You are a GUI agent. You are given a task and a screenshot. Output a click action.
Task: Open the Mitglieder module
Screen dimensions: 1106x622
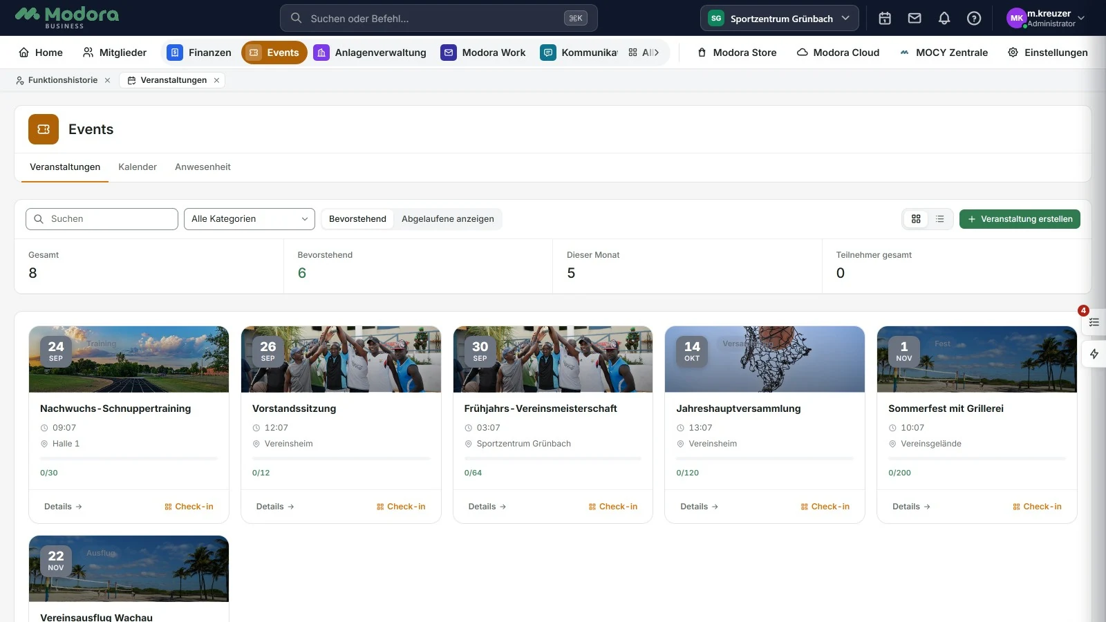[115, 53]
